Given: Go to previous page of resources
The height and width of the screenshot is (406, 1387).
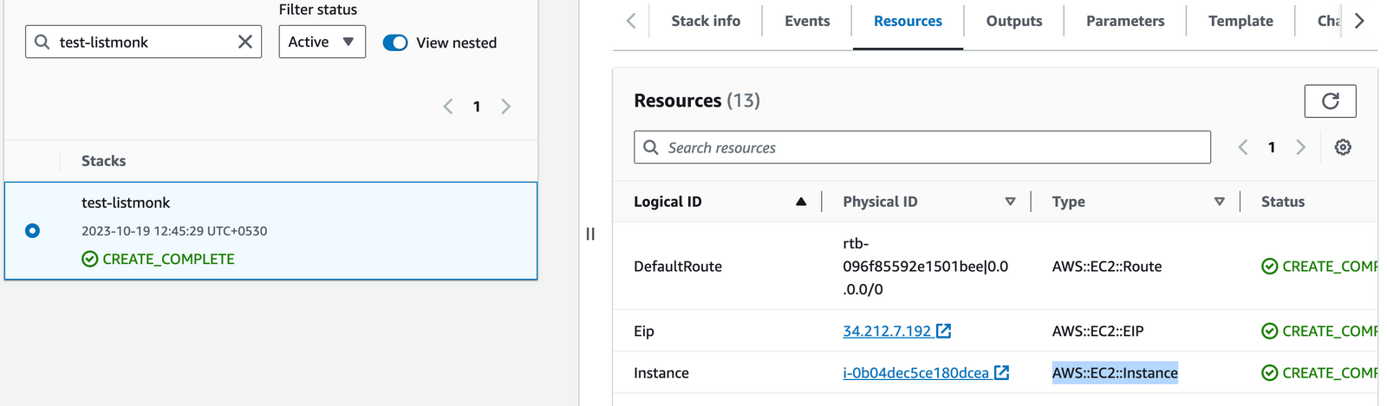Looking at the screenshot, I should coord(1243,147).
